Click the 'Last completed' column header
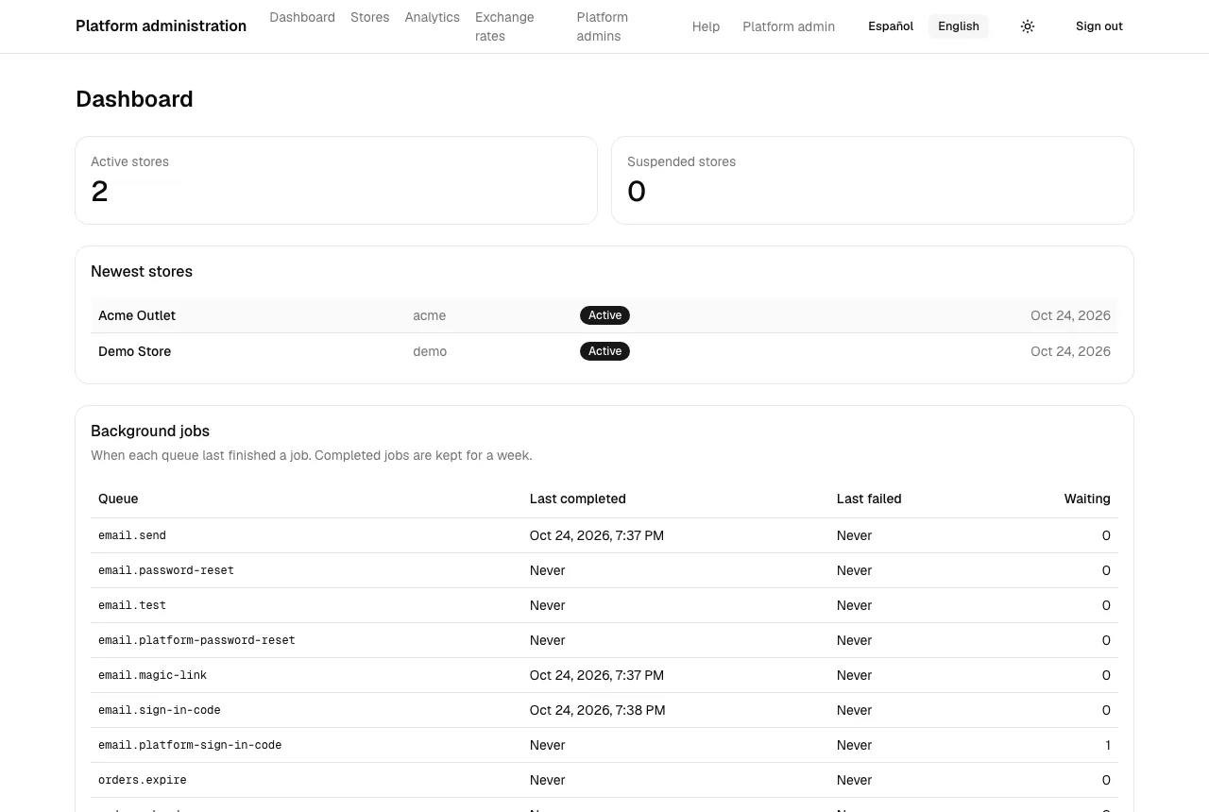 [x=578, y=499]
